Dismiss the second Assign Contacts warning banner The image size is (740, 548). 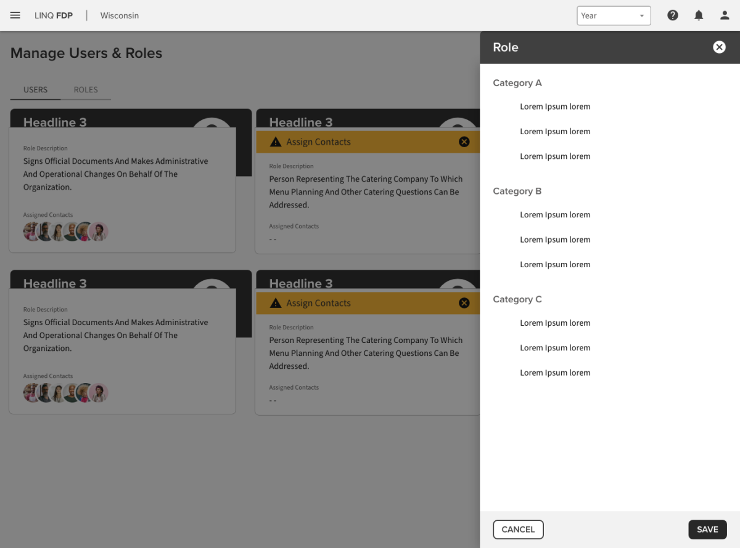[x=464, y=303]
